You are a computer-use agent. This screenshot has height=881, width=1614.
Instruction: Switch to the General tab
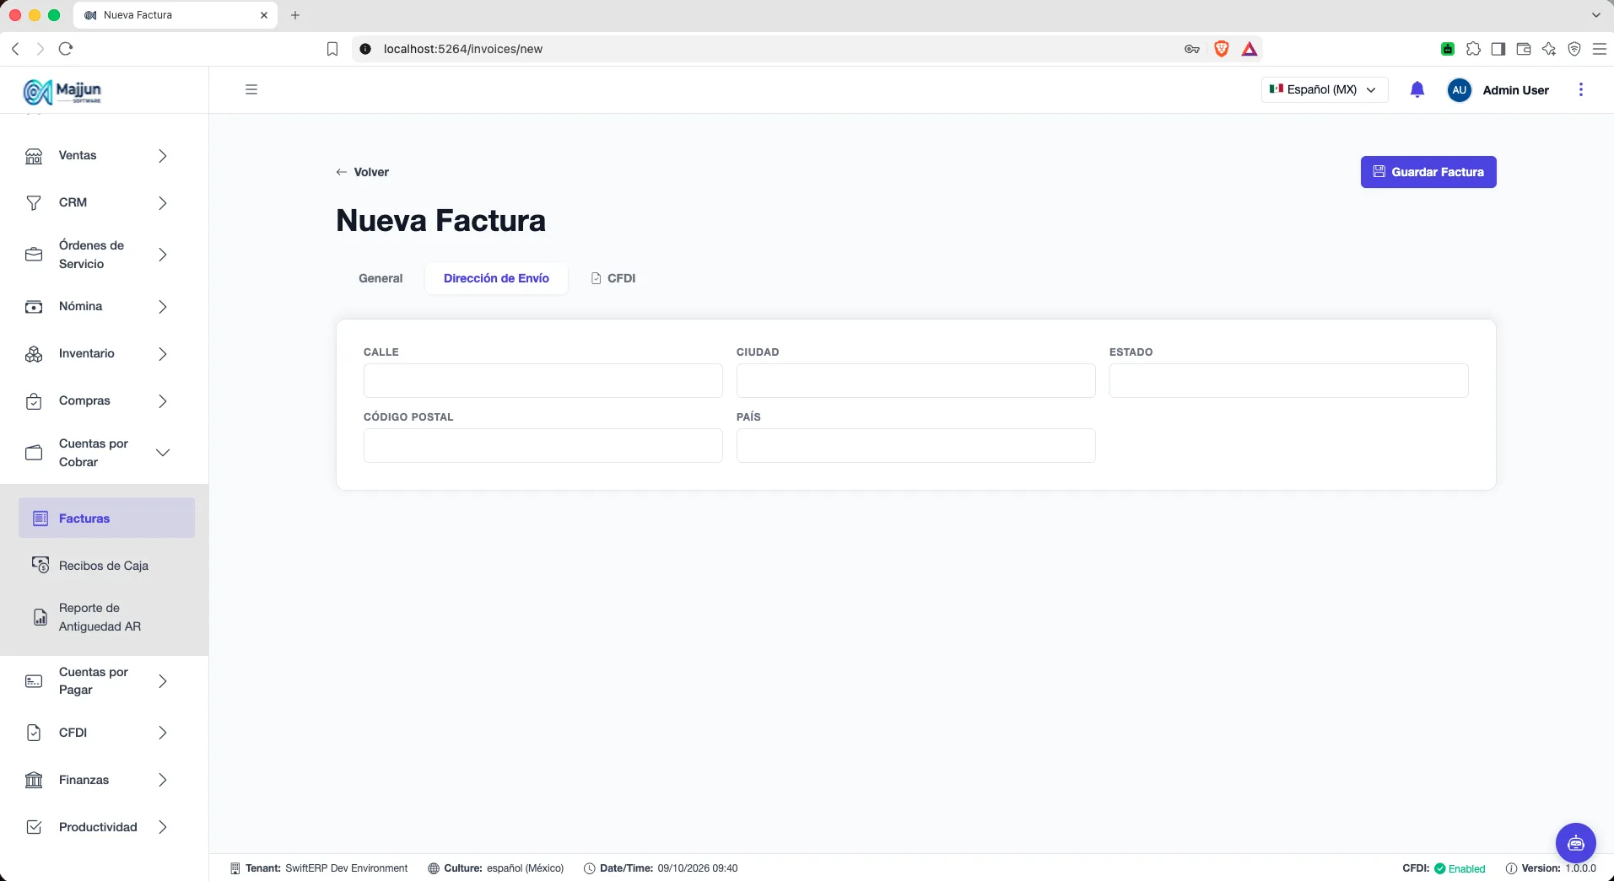381,278
